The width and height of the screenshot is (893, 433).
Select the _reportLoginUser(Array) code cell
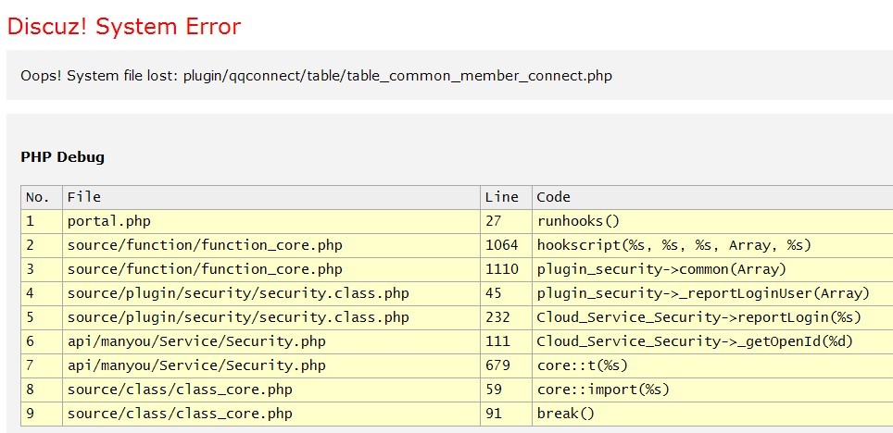click(712, 293)
